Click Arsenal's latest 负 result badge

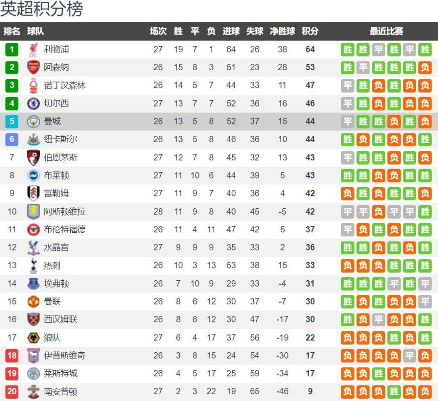click(x=425, y=67)
